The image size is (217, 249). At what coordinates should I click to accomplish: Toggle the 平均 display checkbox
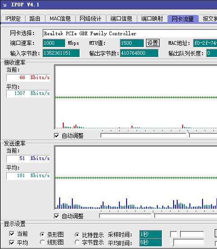[x=12, y=243]
